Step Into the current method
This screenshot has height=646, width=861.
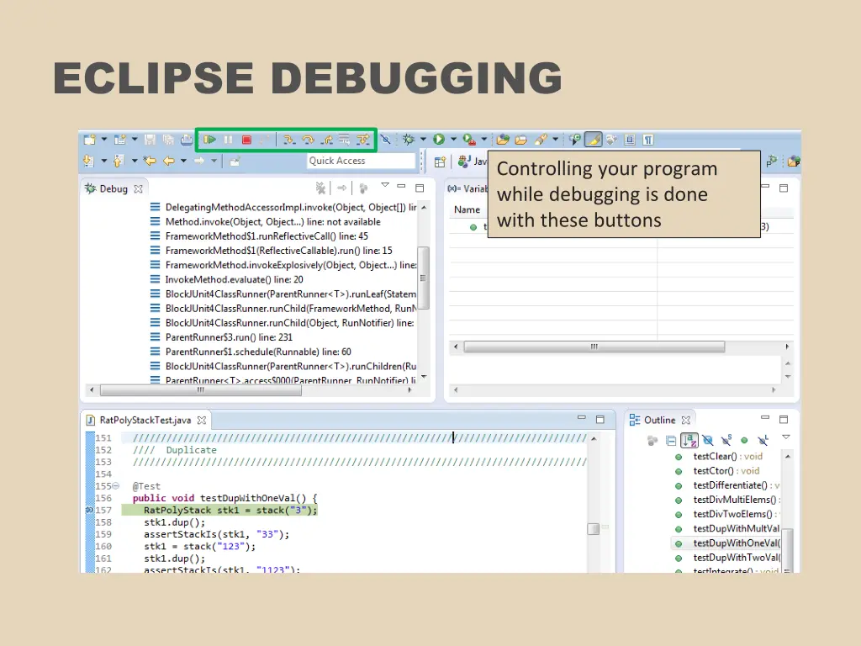tap(289, 139)
